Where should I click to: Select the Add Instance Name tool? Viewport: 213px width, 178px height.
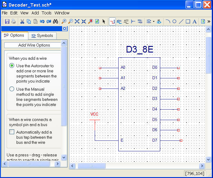(x=159, y=21)
